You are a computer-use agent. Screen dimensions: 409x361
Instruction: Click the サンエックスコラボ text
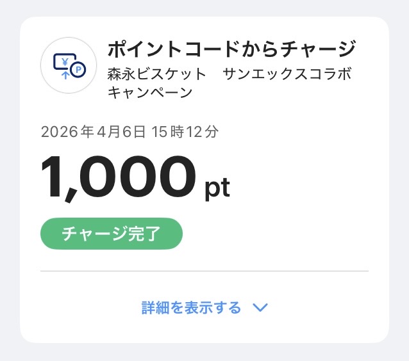(x=287, y=74)
